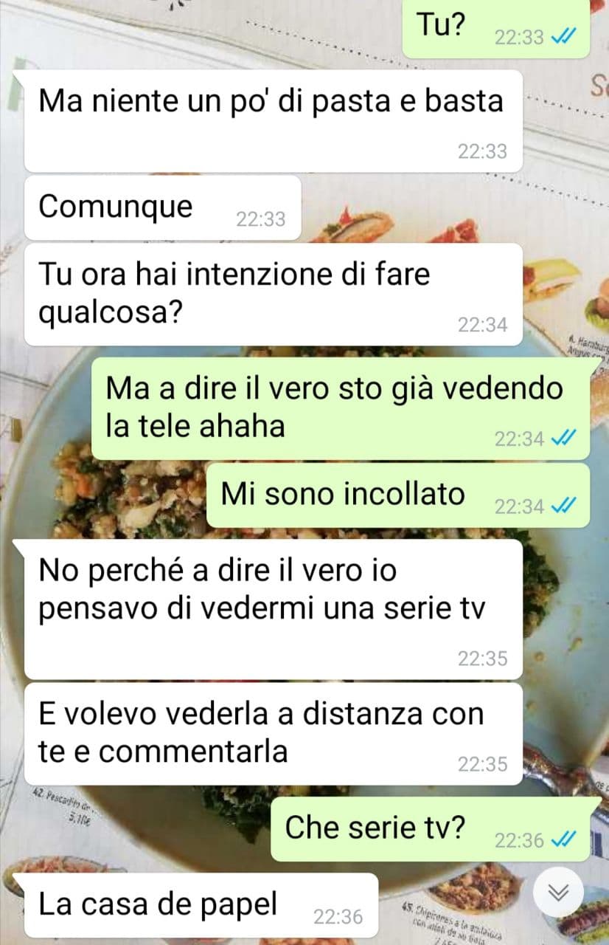Tap double ticks on 'Mi sono incollato' message

[x=563, y=506]
